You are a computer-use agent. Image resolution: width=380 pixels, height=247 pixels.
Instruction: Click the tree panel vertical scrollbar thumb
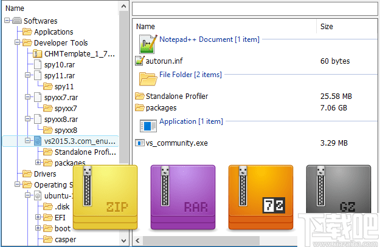pos(123,88)
